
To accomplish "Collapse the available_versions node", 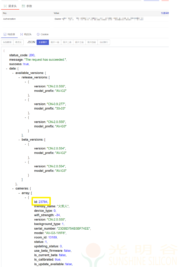I will (13, 73).
